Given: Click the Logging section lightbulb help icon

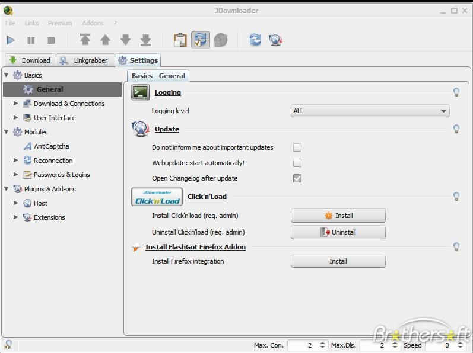Looking at the screenshot, I should [x=456, y=92].
